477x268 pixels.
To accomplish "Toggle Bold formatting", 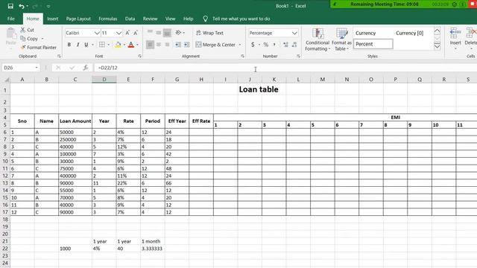I will pyautogui.click(x=69, y=45).
